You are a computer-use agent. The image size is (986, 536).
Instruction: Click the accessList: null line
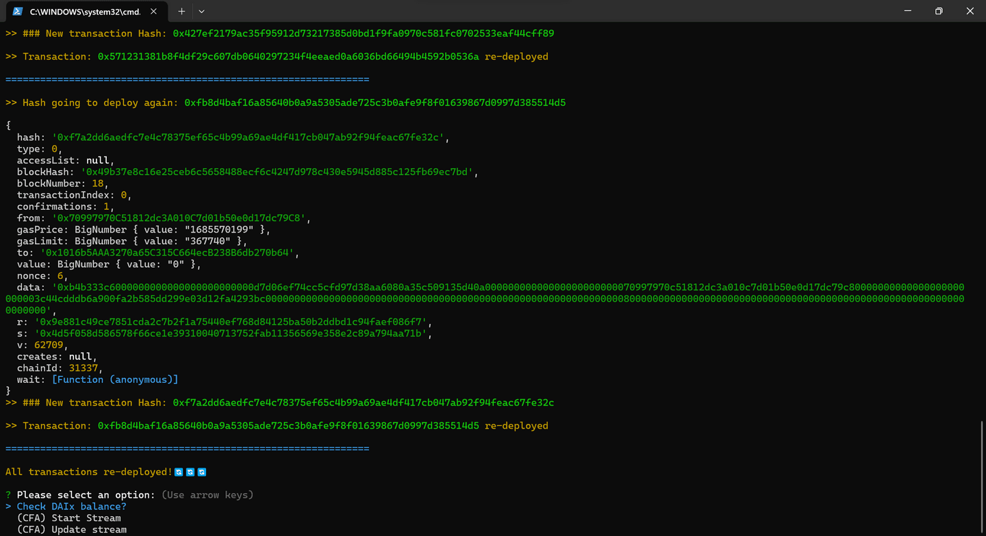click(x=65, y=161)
